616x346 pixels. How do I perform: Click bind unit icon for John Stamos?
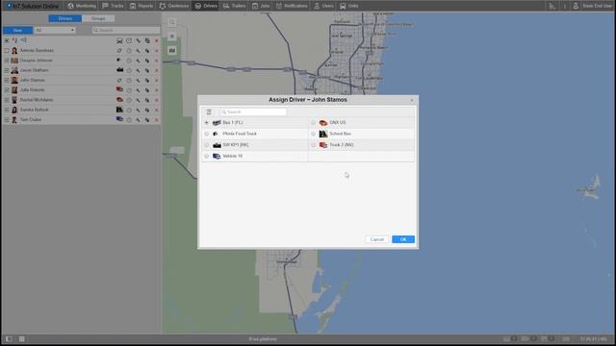[119, 80]
